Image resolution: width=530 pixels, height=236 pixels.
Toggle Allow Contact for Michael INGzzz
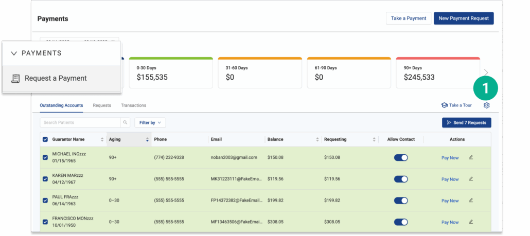click(401, 157)
